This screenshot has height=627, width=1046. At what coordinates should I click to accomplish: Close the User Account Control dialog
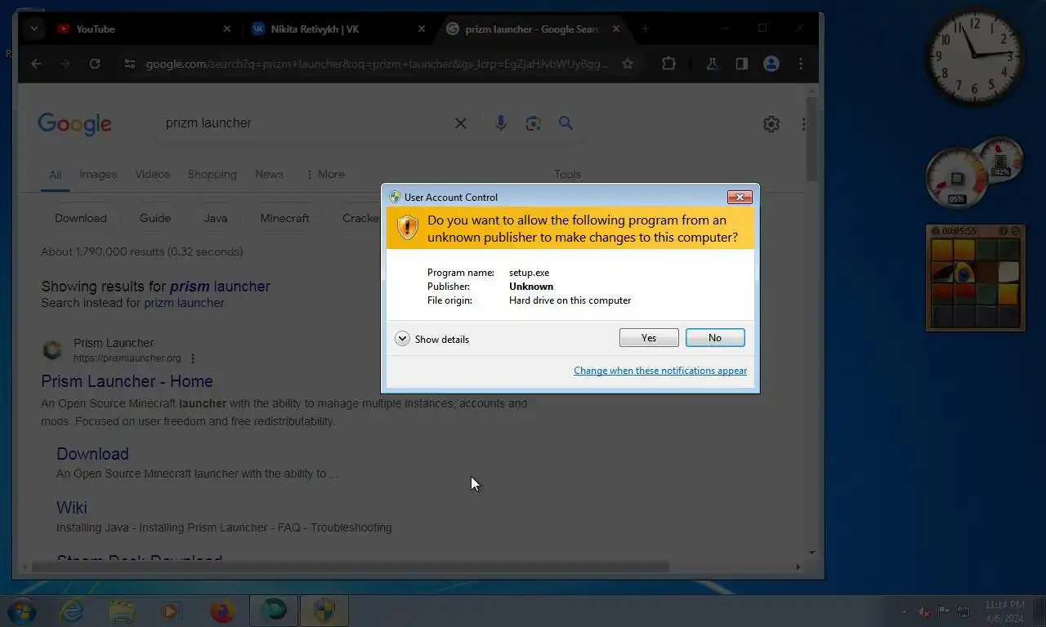pyautogui.click(x=740, y=197)
